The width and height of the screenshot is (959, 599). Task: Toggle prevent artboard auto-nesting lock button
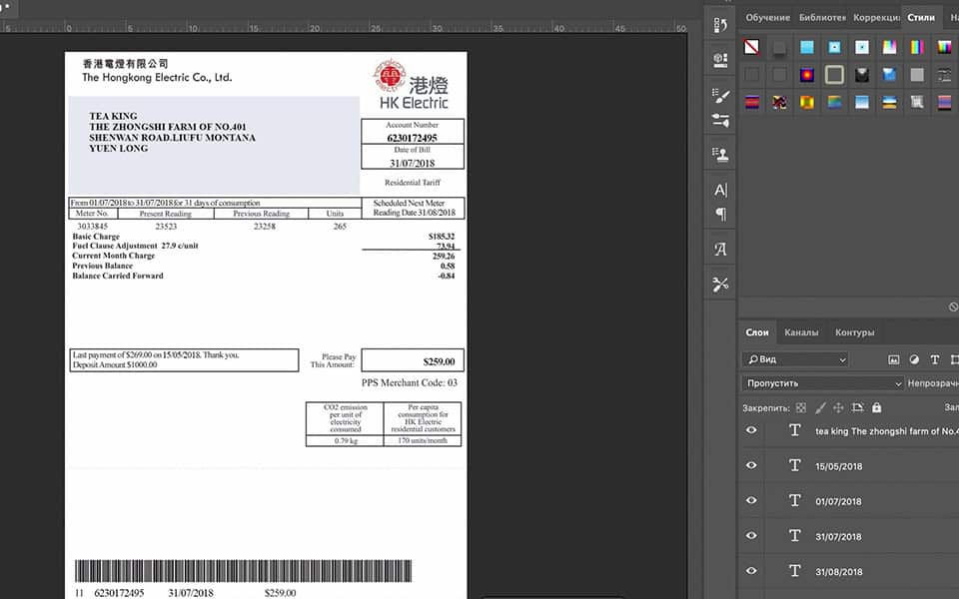(857, 407)
